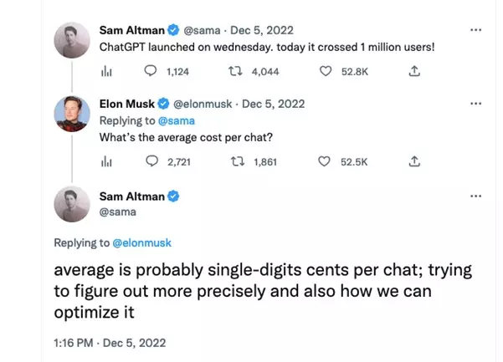Share Elon Musk's reply tweet
This screenshot has width=503, height=362.
(x=413, y=160)
